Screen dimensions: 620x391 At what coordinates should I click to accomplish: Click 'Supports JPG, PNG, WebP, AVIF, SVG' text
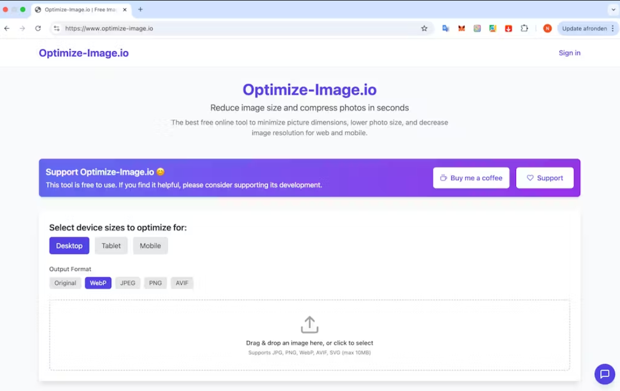310,353
